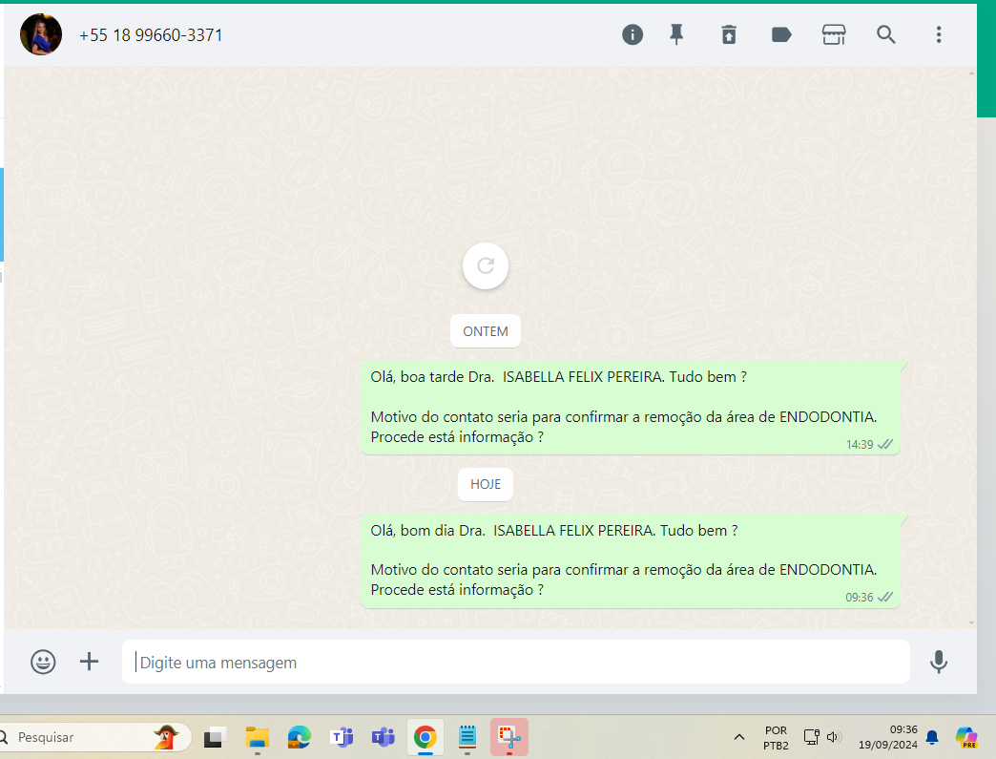Click the message sent at 14:39
This screenshot has width=996, height=759.
[630, 408]
